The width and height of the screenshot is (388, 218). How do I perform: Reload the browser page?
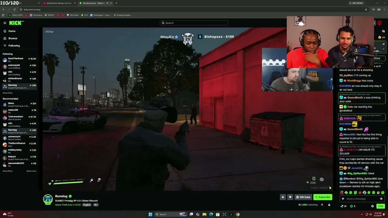[14, 9]
